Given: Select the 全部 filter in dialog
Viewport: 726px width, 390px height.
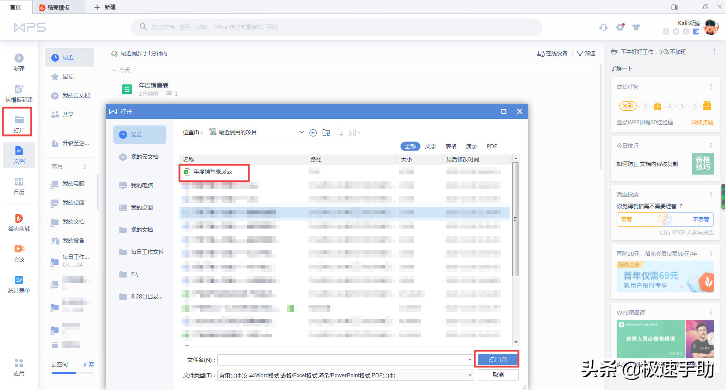Looking at the screenshot, I should click(x=410, y=146).
